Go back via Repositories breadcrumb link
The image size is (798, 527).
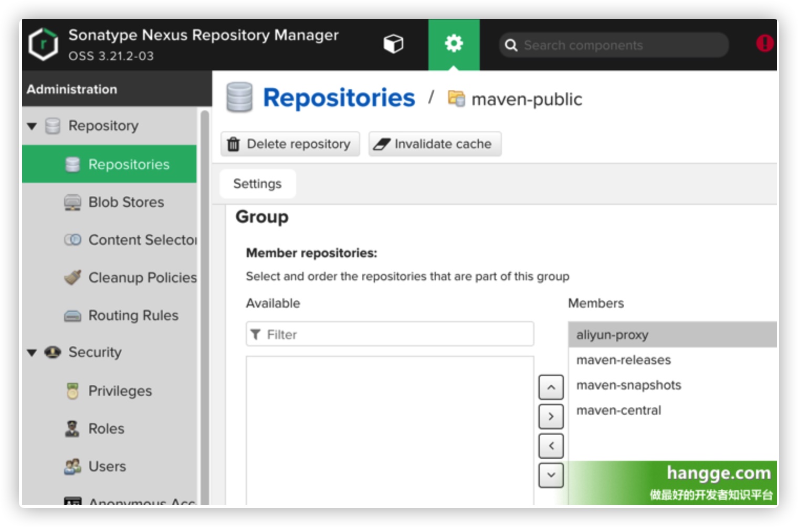339,98
